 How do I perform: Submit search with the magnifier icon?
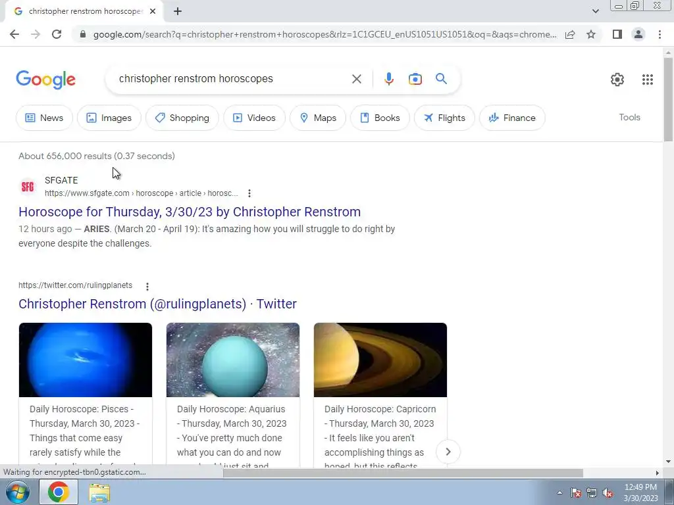point(441,79)
